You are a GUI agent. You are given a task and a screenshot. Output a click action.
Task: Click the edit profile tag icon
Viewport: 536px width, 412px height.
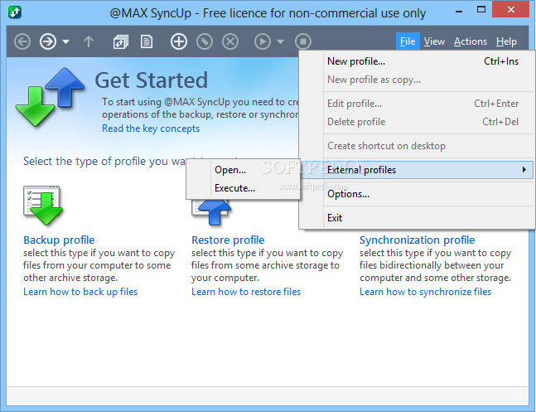tap(205, 41)
